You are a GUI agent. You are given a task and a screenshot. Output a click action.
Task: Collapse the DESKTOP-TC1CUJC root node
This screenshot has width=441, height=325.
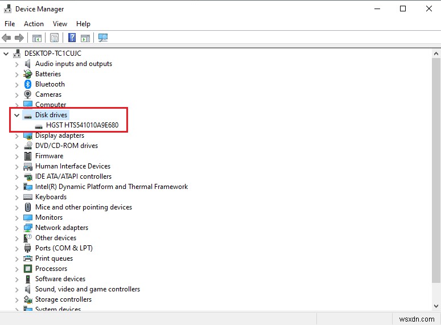(6, 54)
